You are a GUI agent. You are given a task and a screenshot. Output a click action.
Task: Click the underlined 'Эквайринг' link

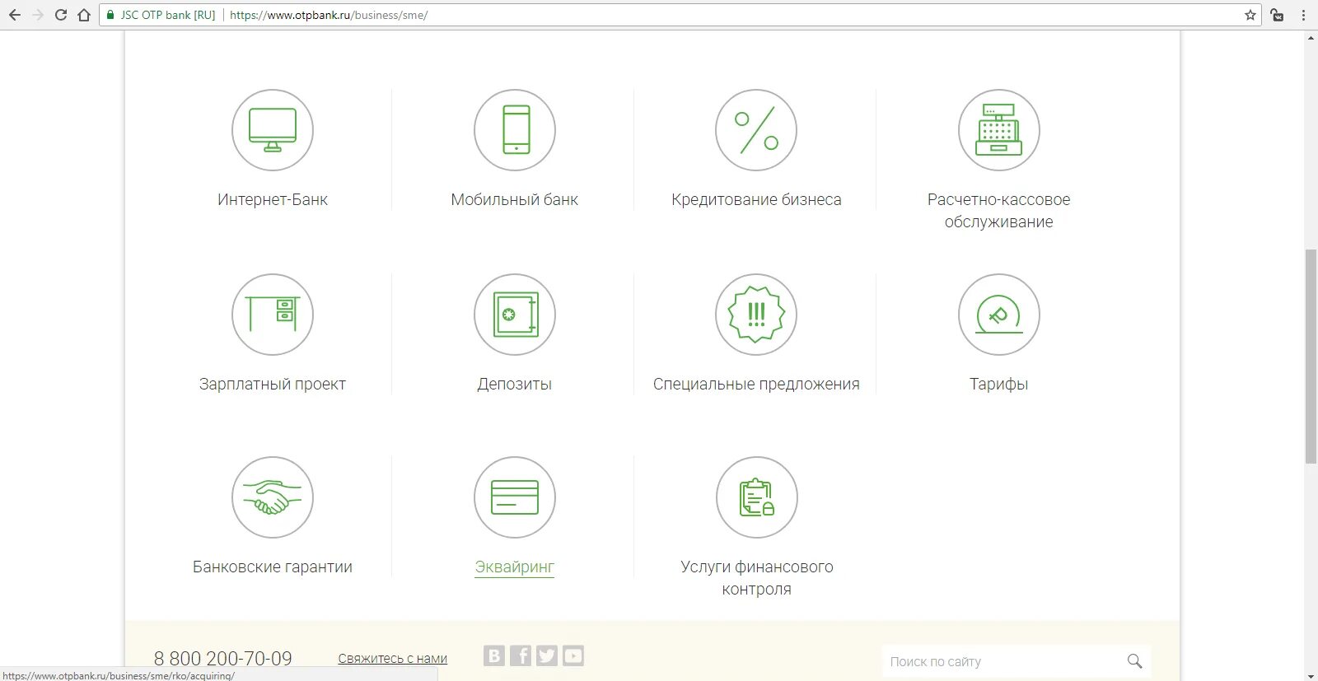[515, 567]
